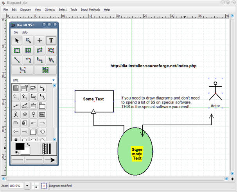
Task: Select the Text tool
Action: 51,41
